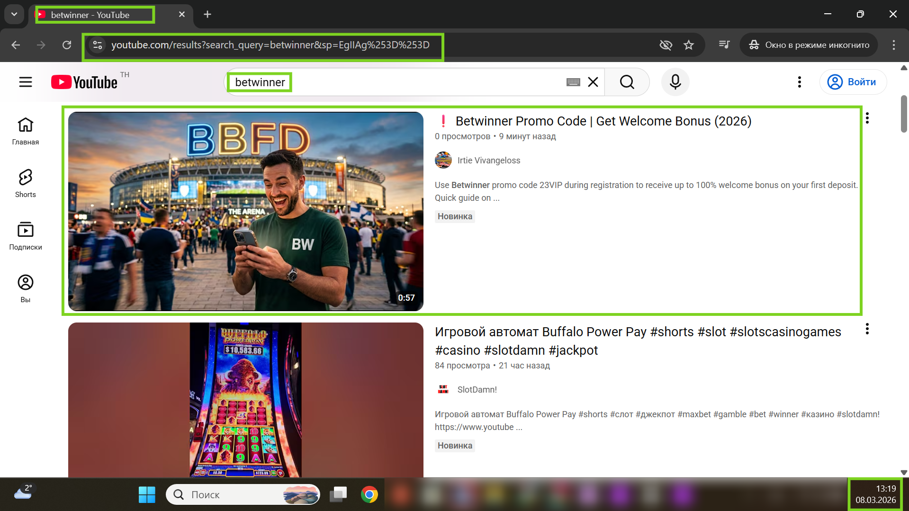Open options menu for Betwinner Promo video
This screenshot has width=909, height=511.
867,118
